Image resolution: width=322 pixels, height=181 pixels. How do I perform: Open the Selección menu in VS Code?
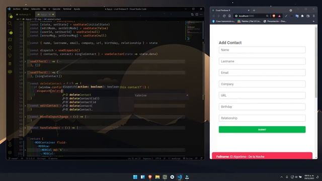pyautogui.click(x=36, y=9)
